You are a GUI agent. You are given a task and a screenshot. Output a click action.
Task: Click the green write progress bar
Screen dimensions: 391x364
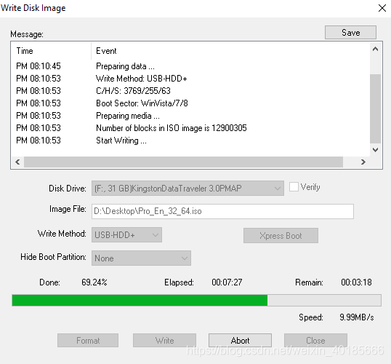[196, 300]
